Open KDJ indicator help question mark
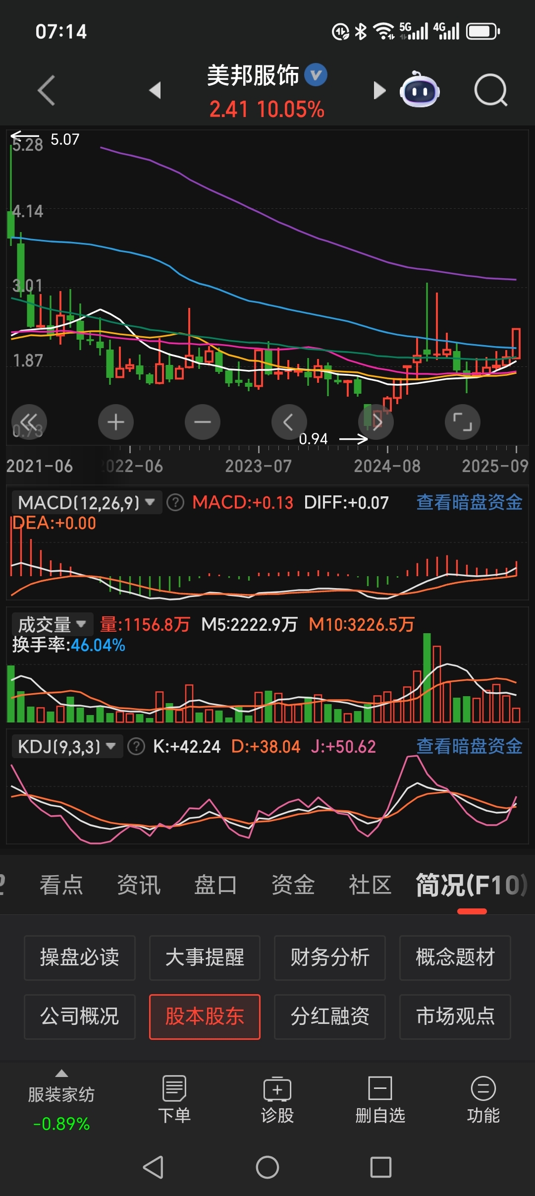Screen dimensions: 535x1196 pyautogui.click(x=136, y=746)
